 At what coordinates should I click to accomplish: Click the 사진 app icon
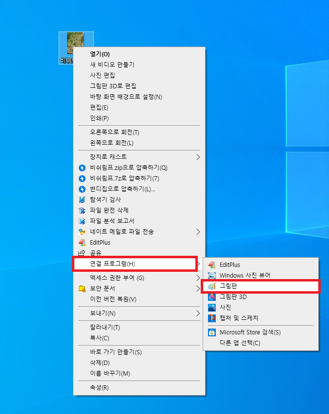[212, 308]
